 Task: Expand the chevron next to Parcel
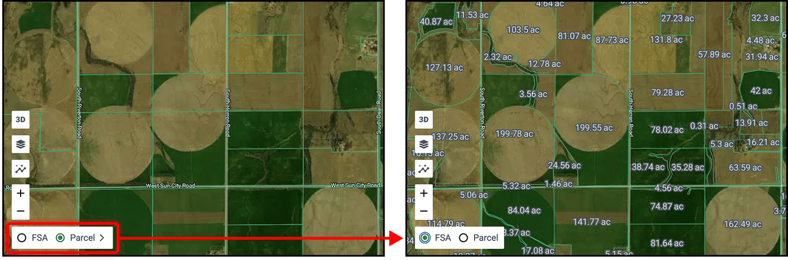pos(102,238)
